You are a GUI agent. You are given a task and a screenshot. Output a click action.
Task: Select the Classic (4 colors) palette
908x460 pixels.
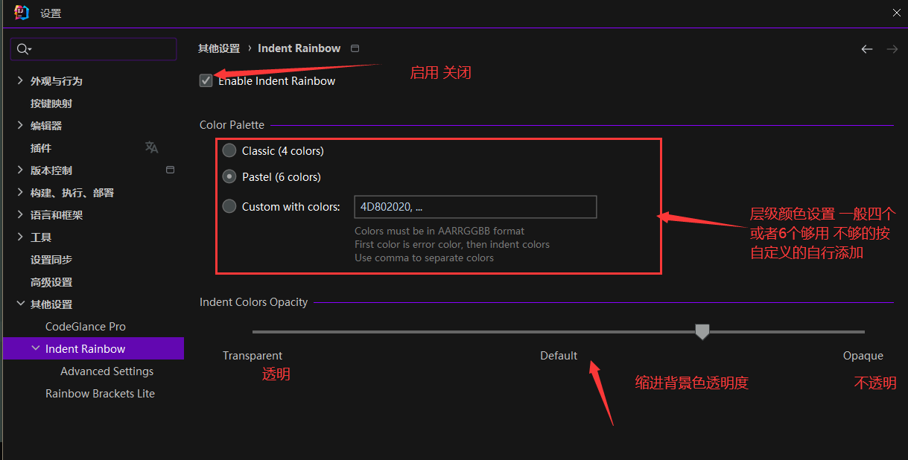click(x=229, y=150)
